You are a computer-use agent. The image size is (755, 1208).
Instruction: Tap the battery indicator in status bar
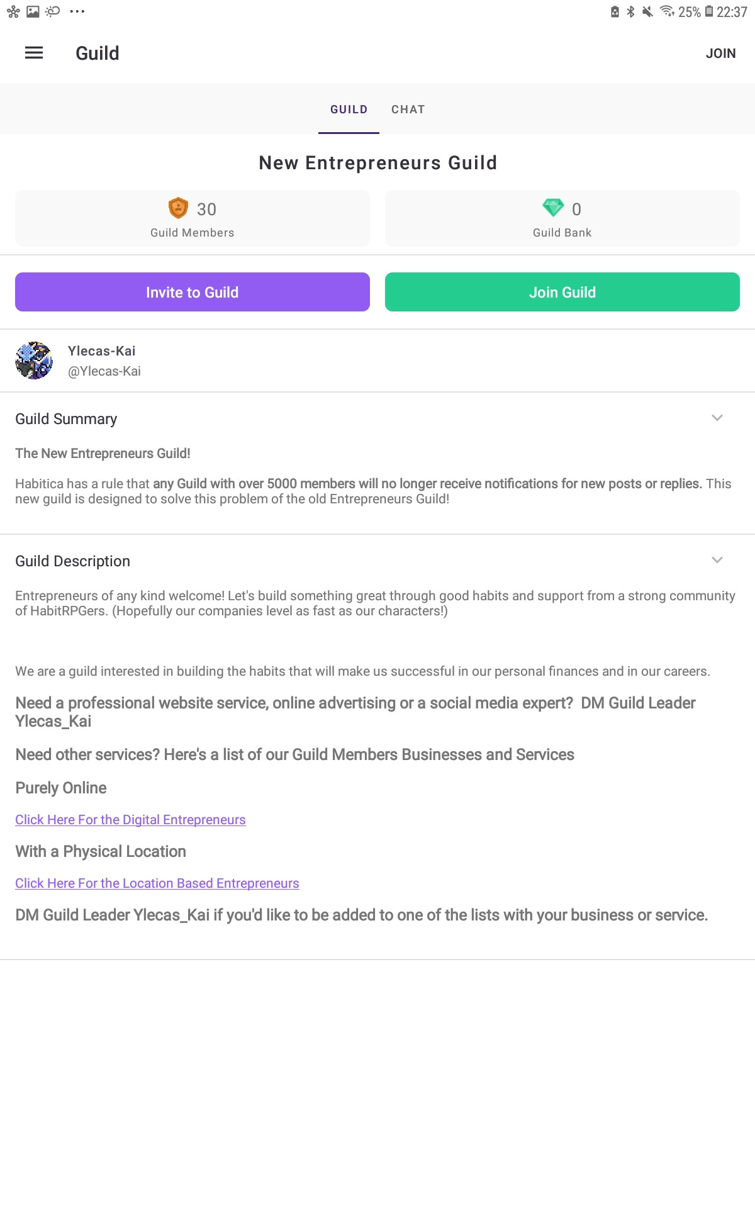point(709,11)
